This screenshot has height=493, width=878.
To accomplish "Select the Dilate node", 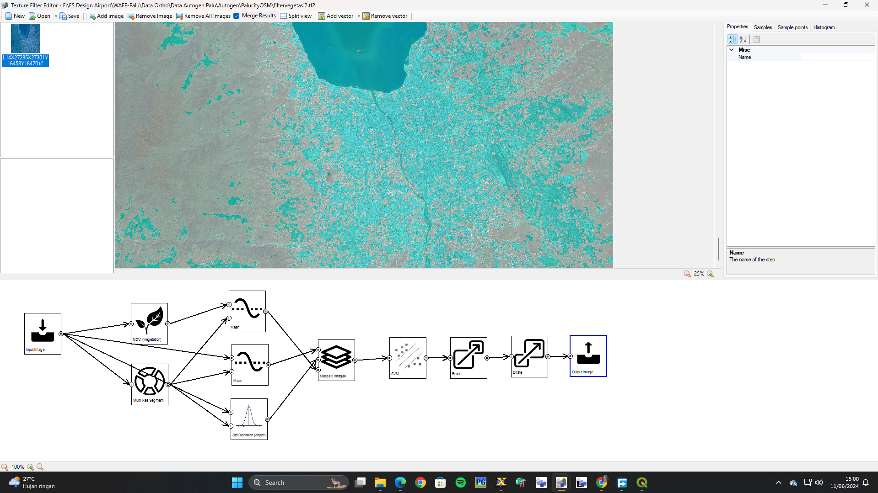I will coord(529,356).
